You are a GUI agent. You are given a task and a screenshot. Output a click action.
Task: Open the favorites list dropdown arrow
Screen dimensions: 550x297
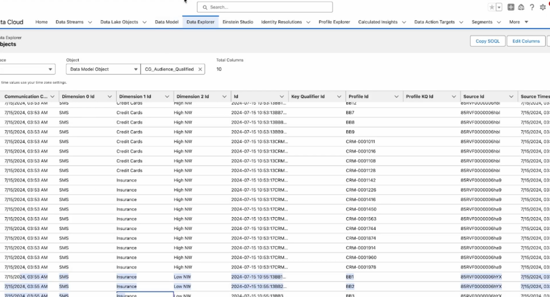(499, 8)
